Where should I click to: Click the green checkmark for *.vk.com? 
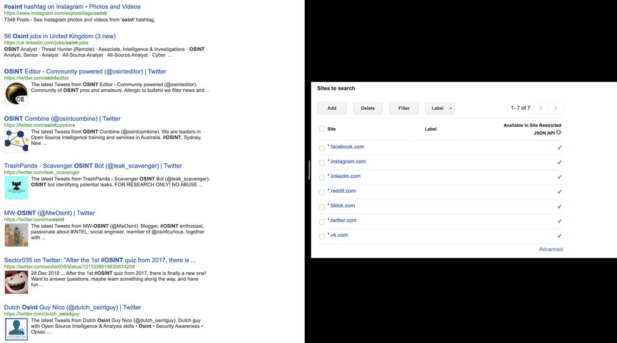[560, 236]
